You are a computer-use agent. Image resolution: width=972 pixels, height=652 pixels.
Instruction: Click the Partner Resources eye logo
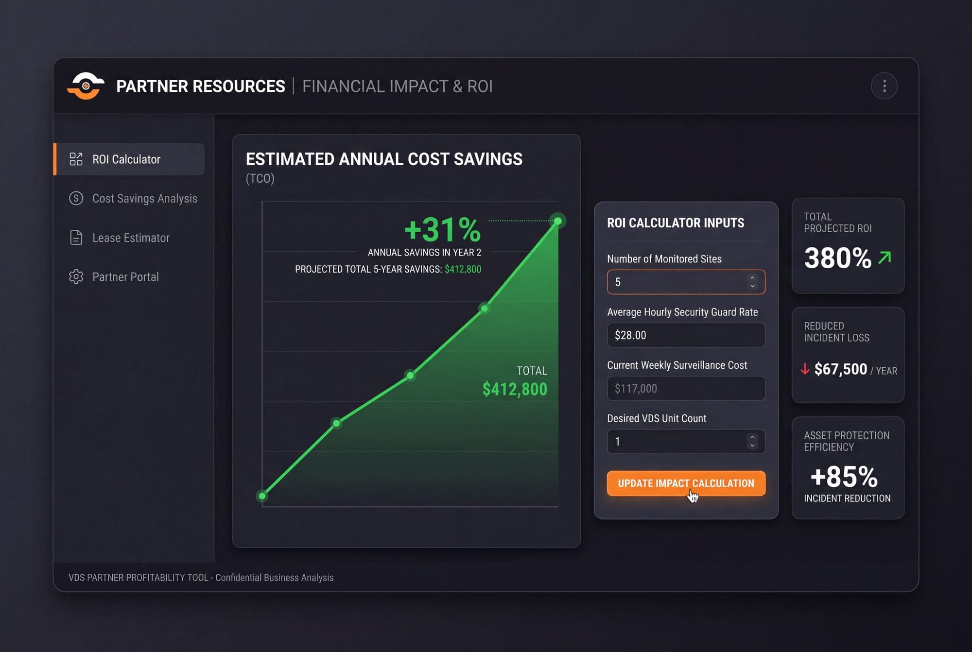pyautogui.click(x=86, y=86)
